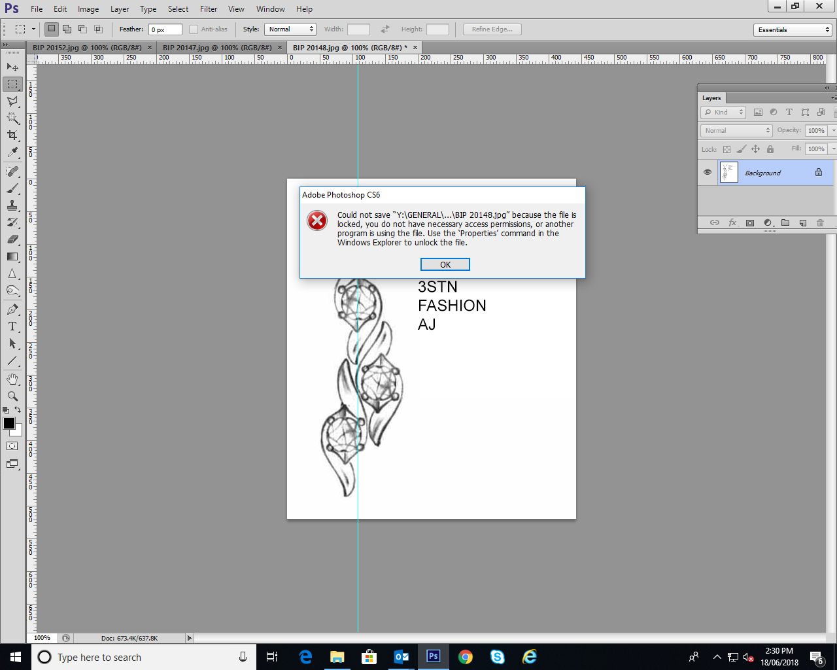
Task: Open the Image menu
Action: (88, 9)
